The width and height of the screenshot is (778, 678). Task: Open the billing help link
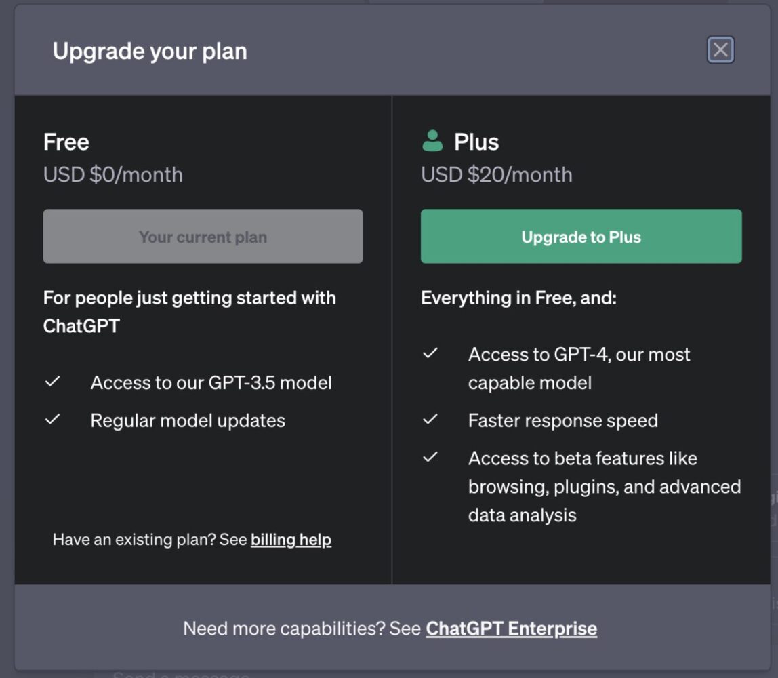tap(291, 539)
